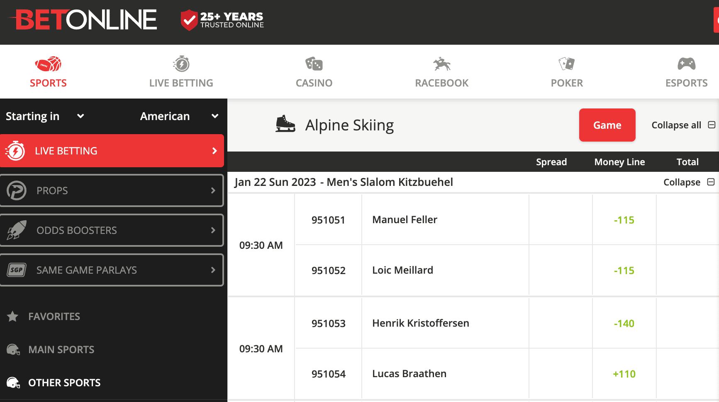Click the red Game button
The height and width of the screenshot is (402, 719).
(x=607, y=125)
